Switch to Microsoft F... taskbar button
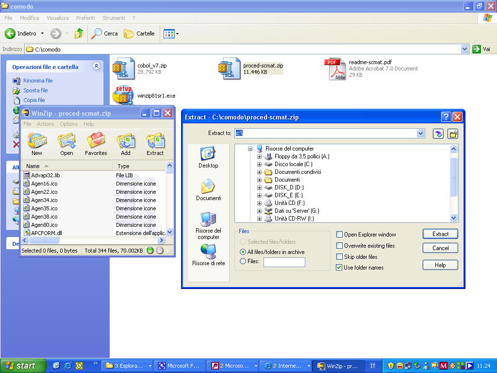This screenshot has width=497, height=373. pyautogui.click(x=180, y=366)
